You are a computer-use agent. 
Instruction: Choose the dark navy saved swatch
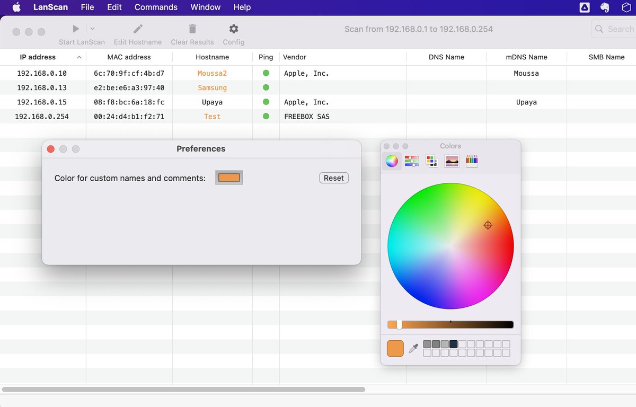tap(454, 344)
